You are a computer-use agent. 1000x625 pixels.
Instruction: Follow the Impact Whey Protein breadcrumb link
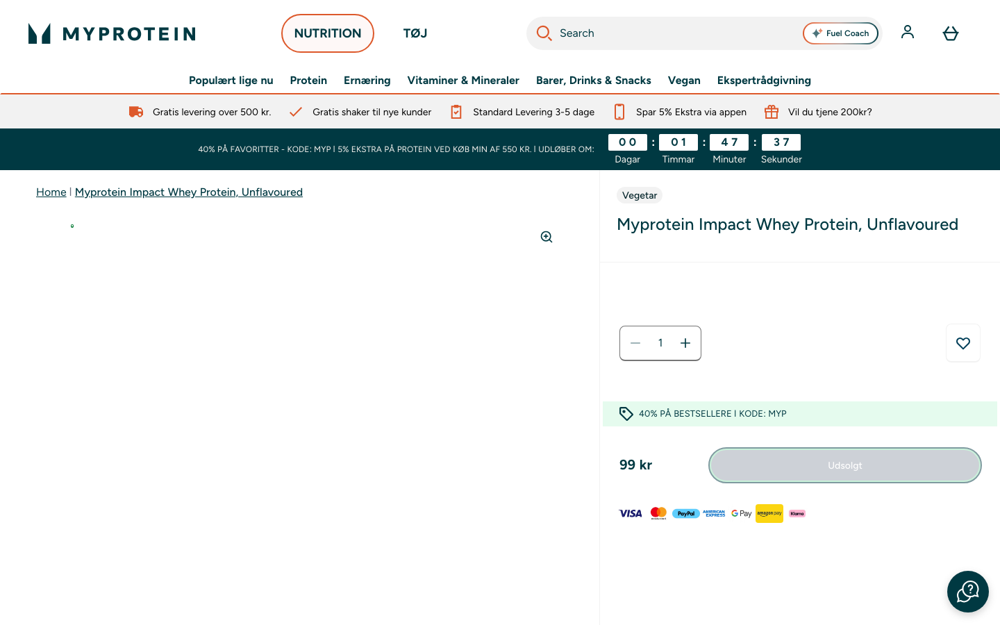pos(189,192)
